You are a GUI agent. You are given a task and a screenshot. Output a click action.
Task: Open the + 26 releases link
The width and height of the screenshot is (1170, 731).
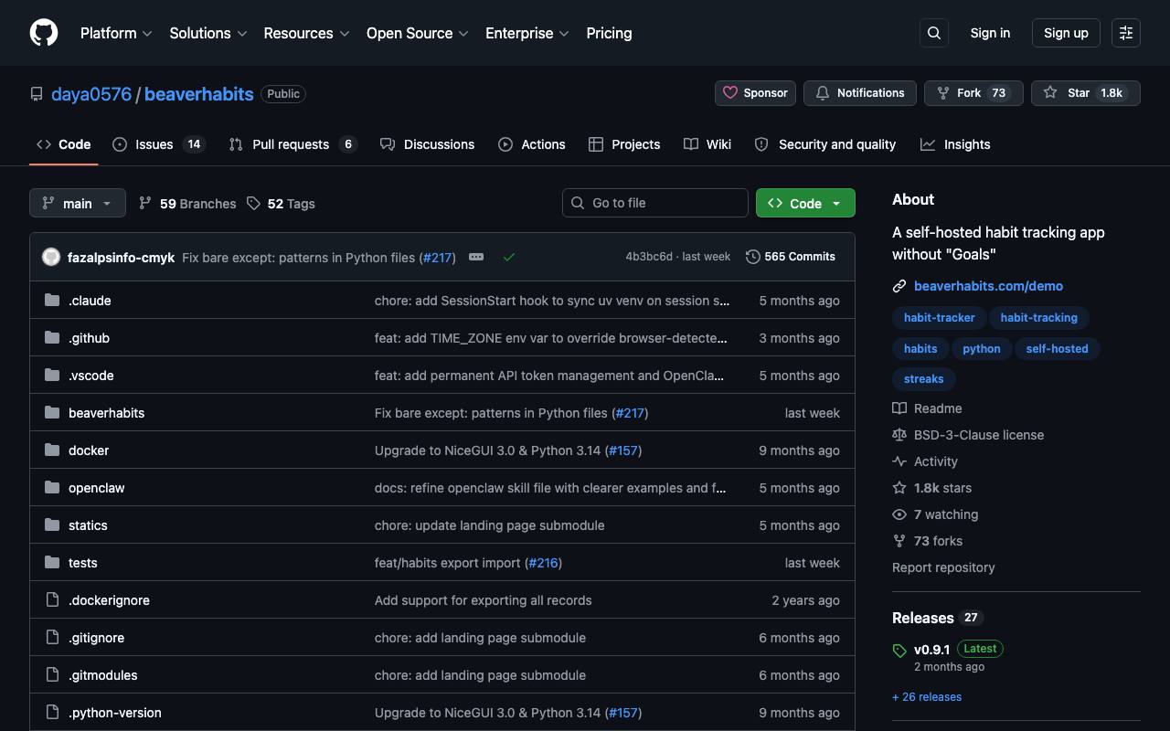[927, 697]
